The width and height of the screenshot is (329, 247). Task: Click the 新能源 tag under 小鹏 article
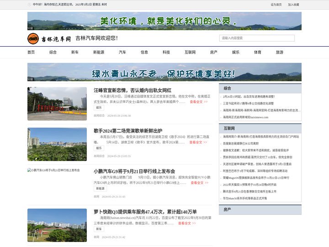click(x=100, y=188)
